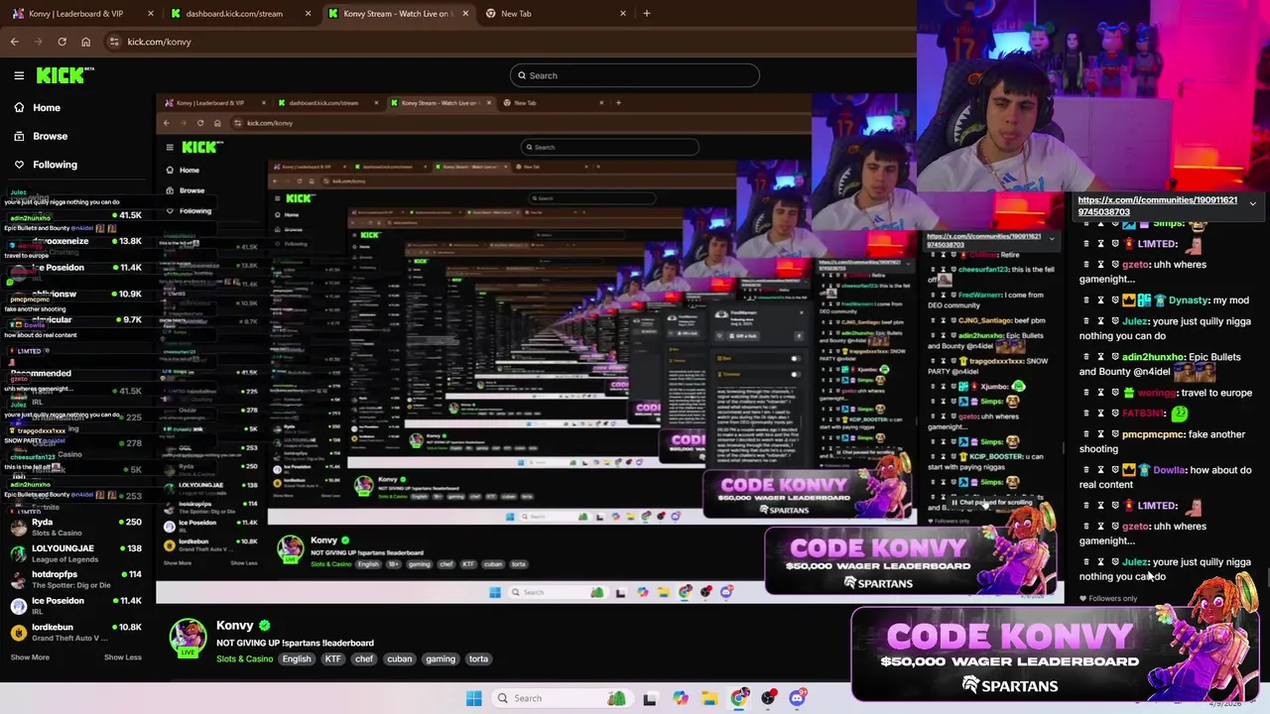1270x714 pixels.
Task: Click the browser home icon
Action: pyautogui.click(x=85, y=42)
